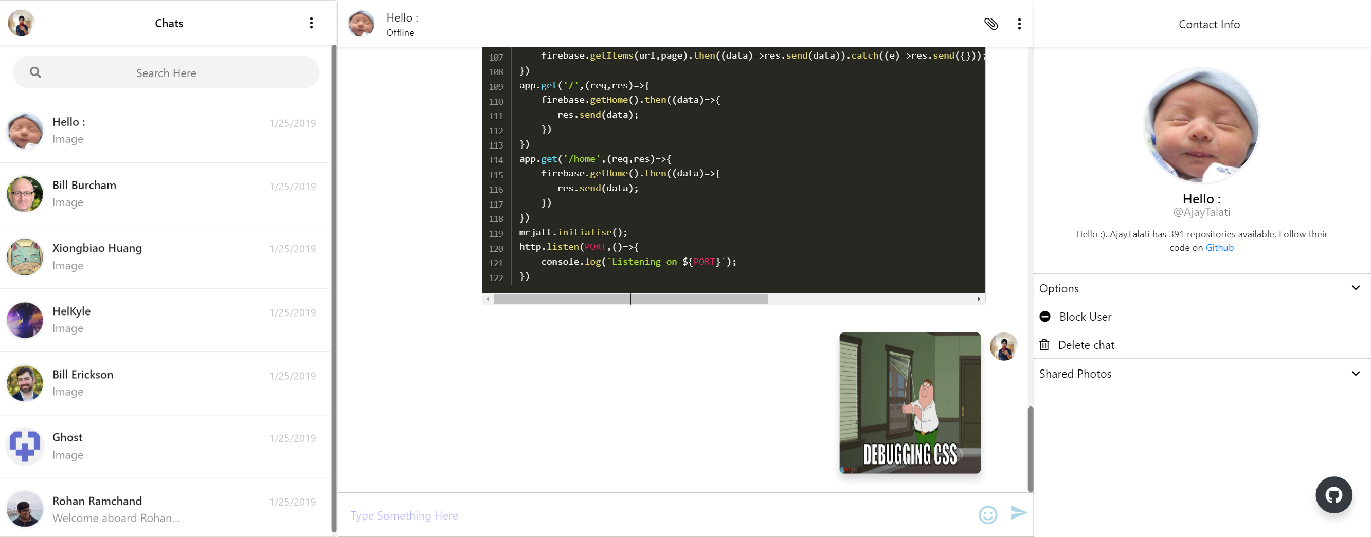Open the Rohan Ramchand chat
The image size is (1371, 537).
pos(165,507)
